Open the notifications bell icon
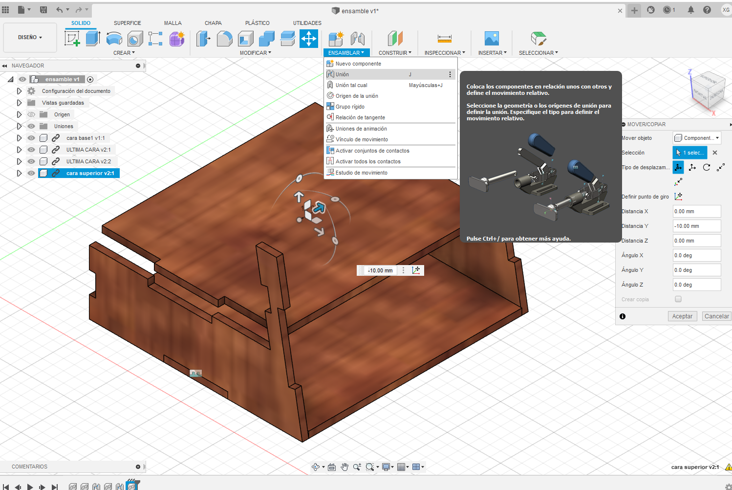Image resolution: width=732 pixels, height=490 pixels. (x=690, y=10)
